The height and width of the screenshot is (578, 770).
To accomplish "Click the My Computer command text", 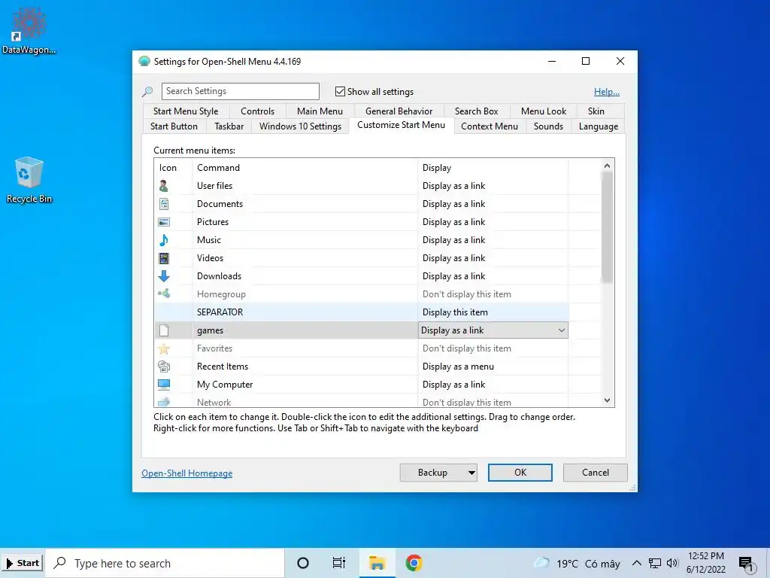I will pyautogui.click(x=225, y=385).
